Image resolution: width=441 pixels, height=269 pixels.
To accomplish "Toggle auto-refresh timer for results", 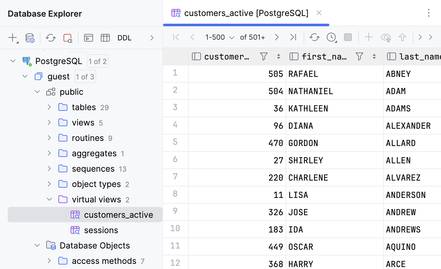I will coord(331,37).
